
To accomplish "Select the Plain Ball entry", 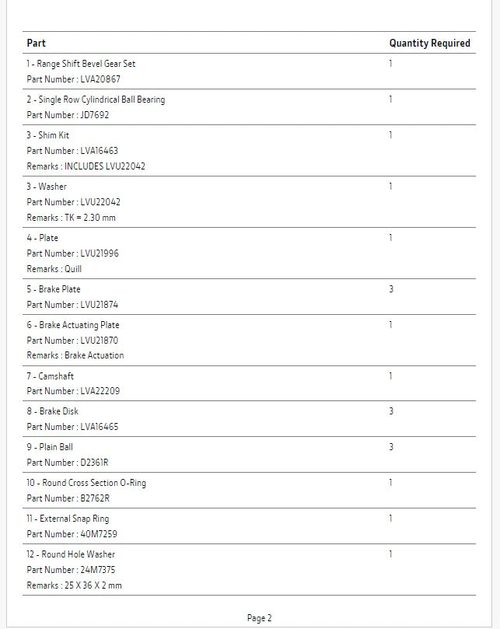I will [50, 447].
